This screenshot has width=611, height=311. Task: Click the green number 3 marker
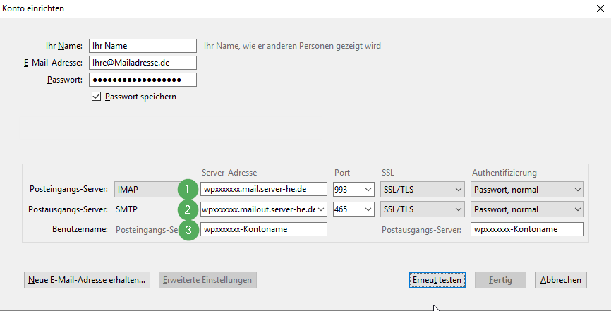187,230
